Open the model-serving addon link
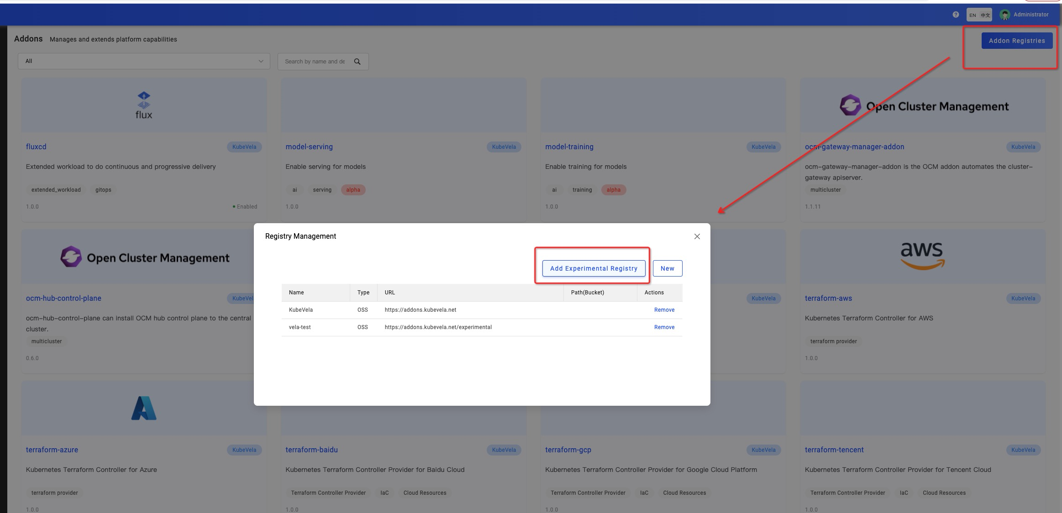The height and width of the screenshot is (513, 1062). tap(309, 147)
